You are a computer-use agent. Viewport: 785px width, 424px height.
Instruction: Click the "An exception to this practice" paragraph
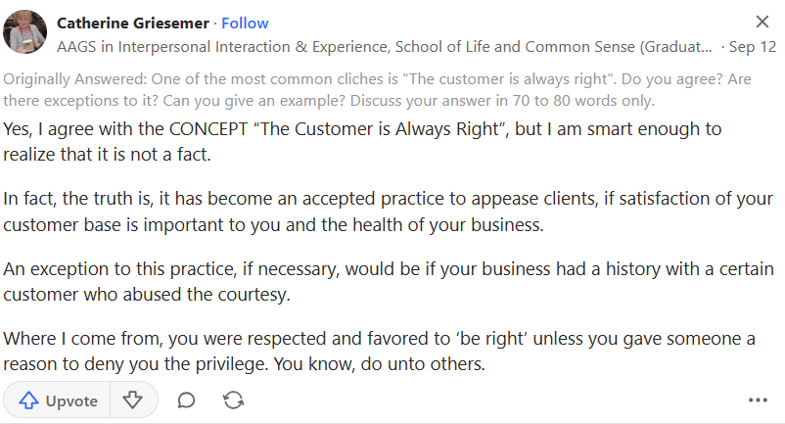point(389,282)
